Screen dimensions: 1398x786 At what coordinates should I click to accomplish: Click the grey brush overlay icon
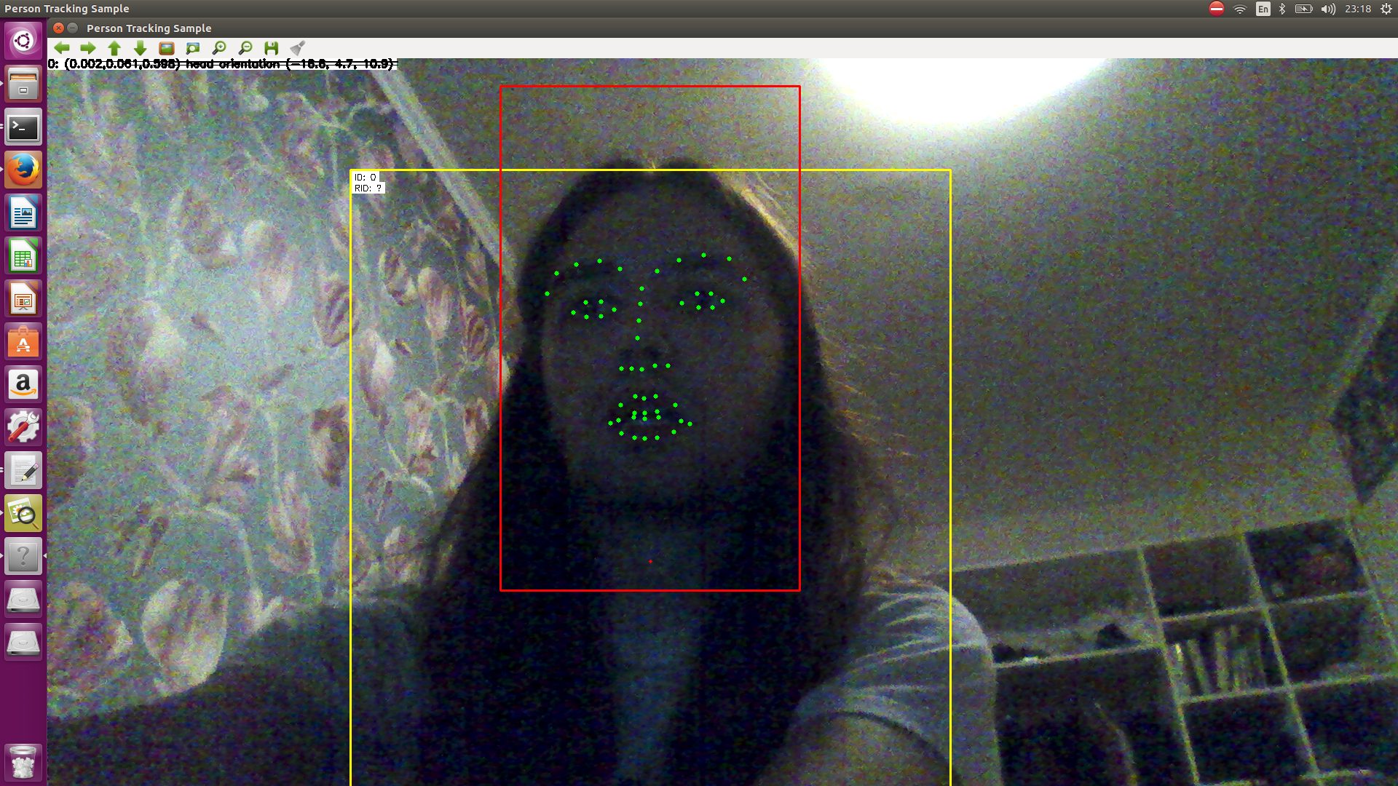tap(297, 48)
